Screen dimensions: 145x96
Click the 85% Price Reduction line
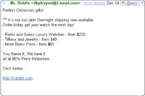coord(26,59)
